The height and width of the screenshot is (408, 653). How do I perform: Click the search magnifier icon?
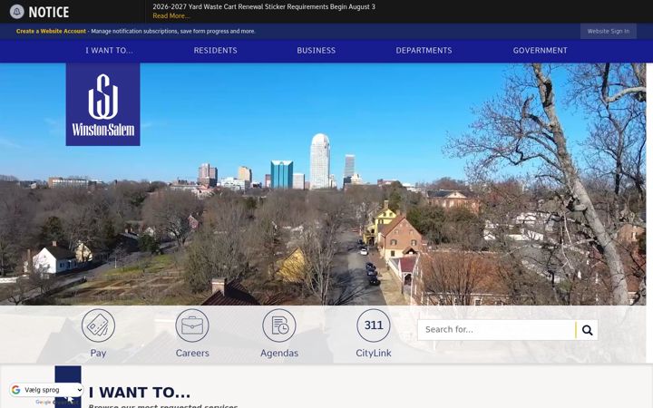point(587,330)
